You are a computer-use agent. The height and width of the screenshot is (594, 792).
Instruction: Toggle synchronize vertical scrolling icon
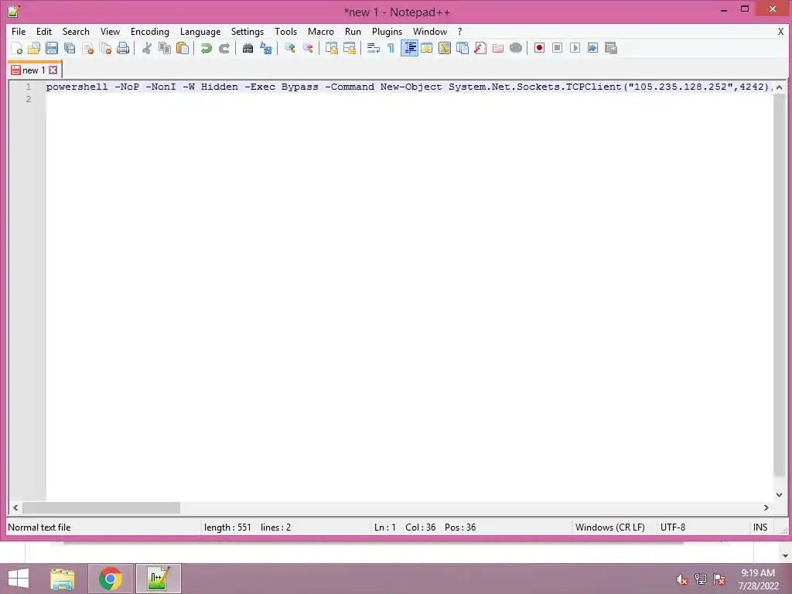point(331,48)
